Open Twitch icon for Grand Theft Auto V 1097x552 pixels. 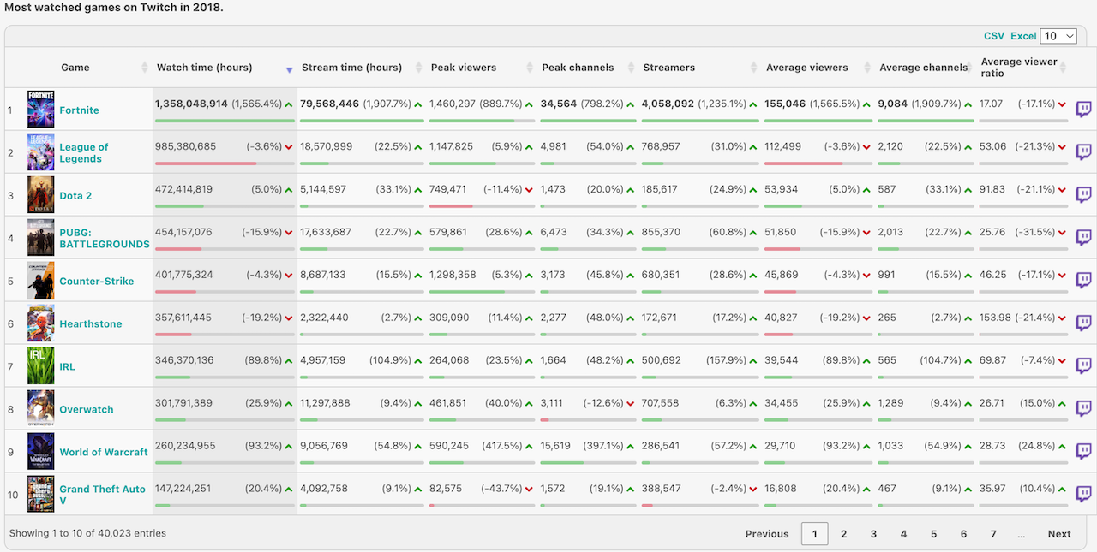click(1083, 495)
